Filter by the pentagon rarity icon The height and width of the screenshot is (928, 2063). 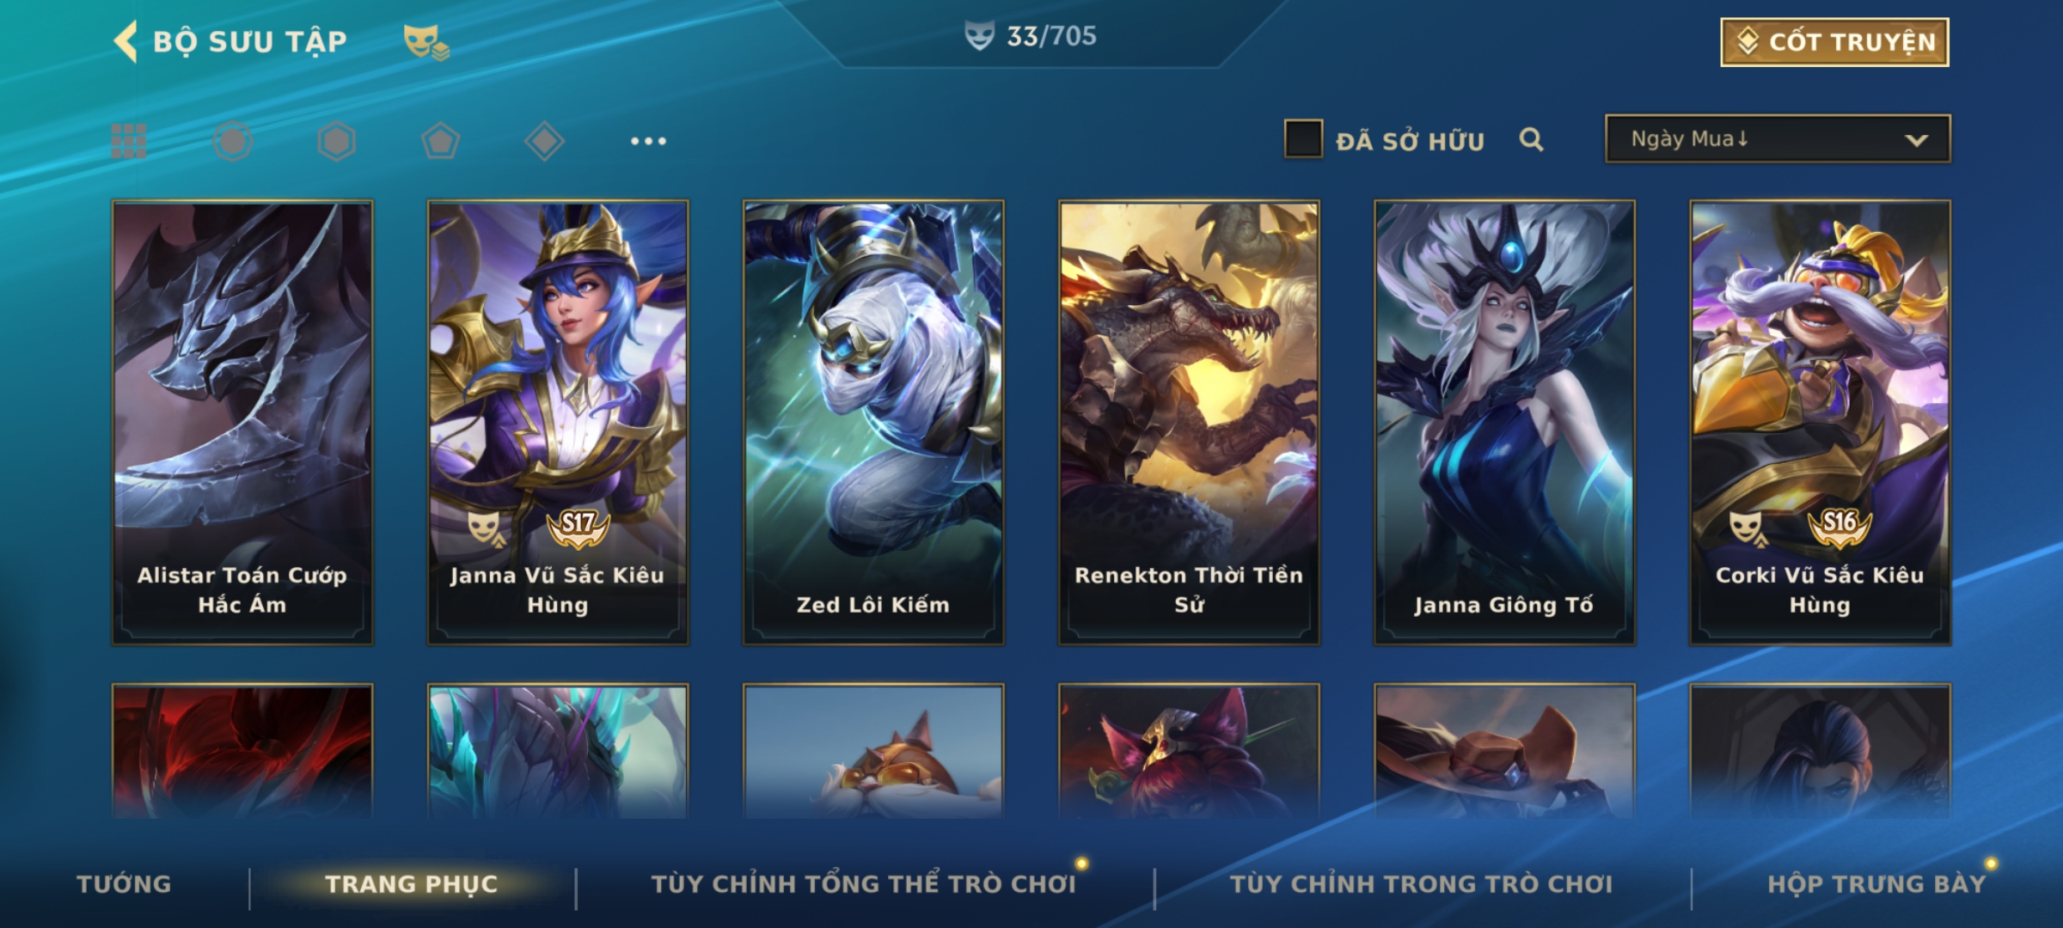pos(440,141)
